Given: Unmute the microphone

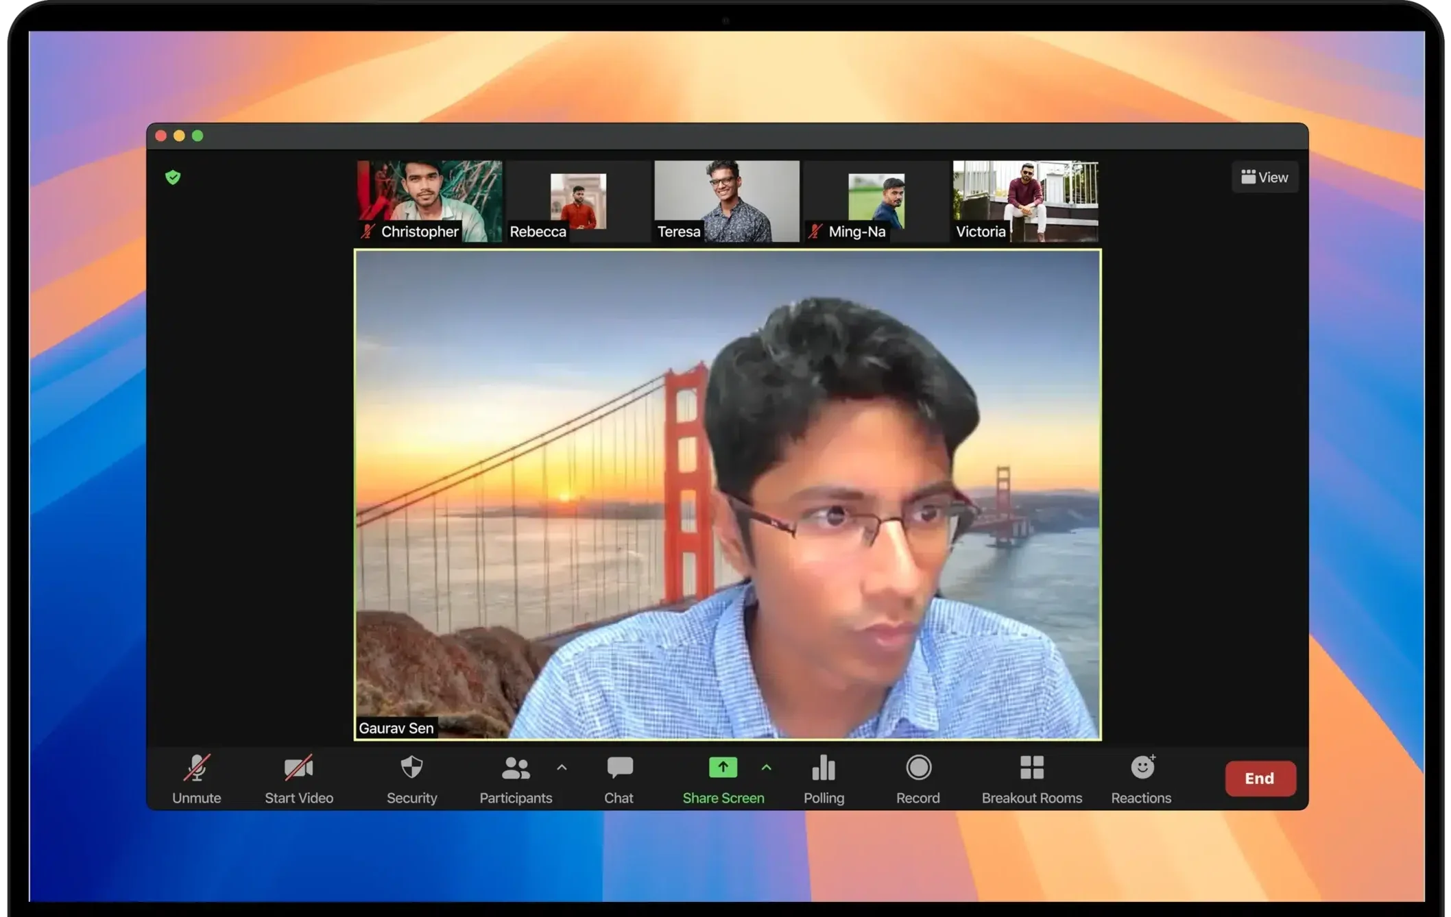Looking at the screenshot, I should tap(196, 779).
